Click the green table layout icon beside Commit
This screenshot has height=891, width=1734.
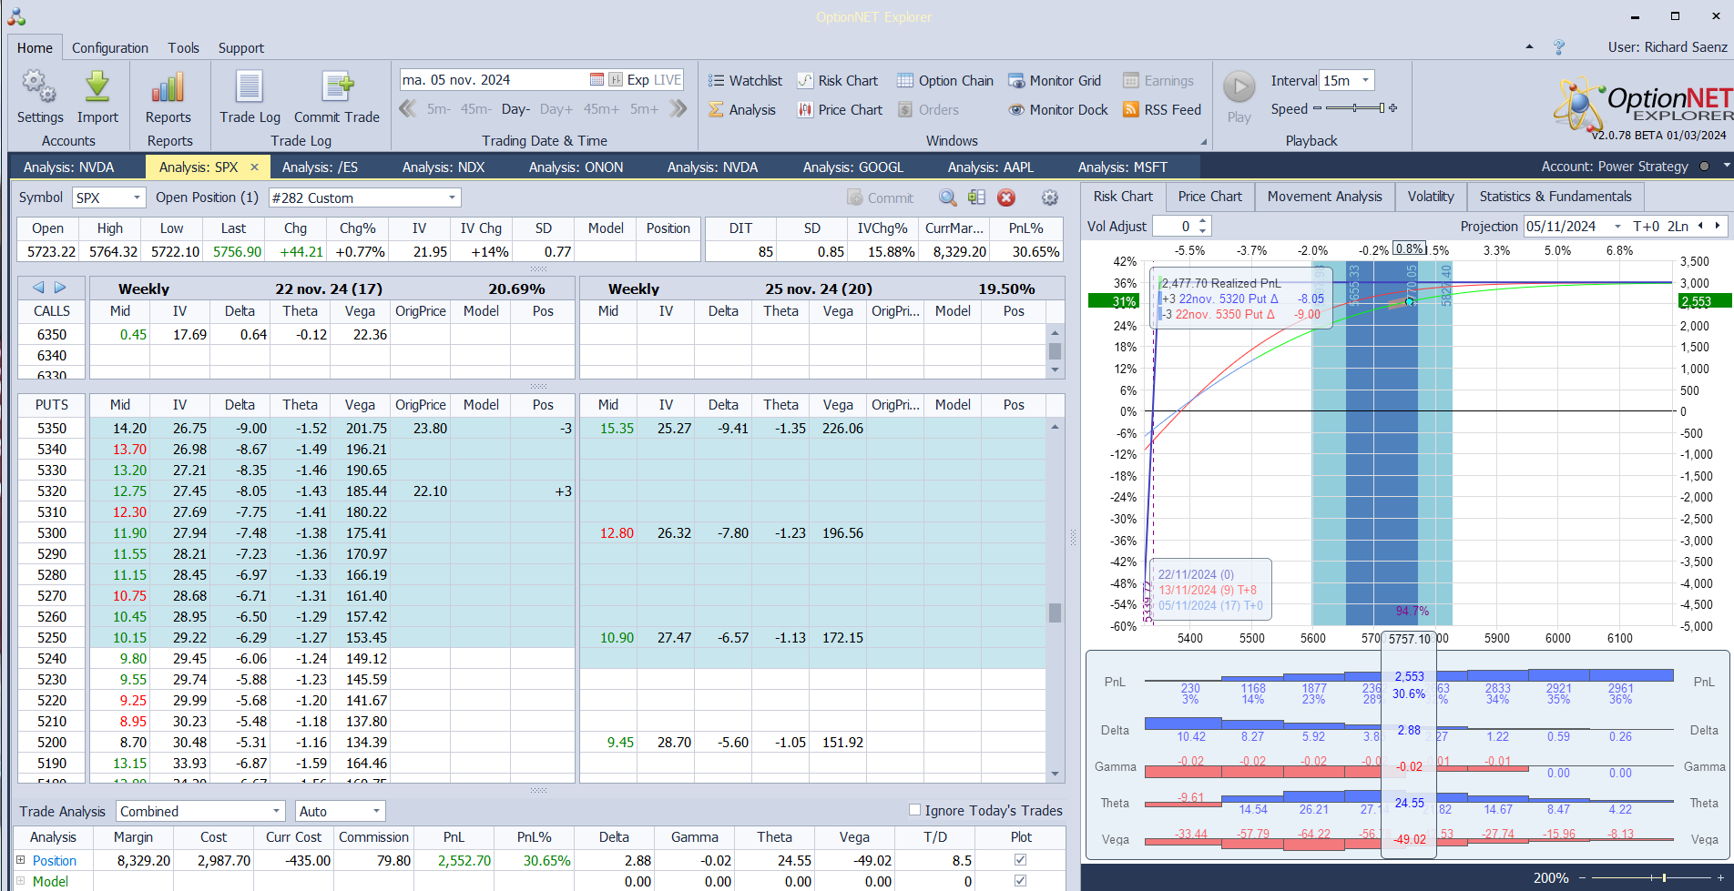(x=977, y=197)
